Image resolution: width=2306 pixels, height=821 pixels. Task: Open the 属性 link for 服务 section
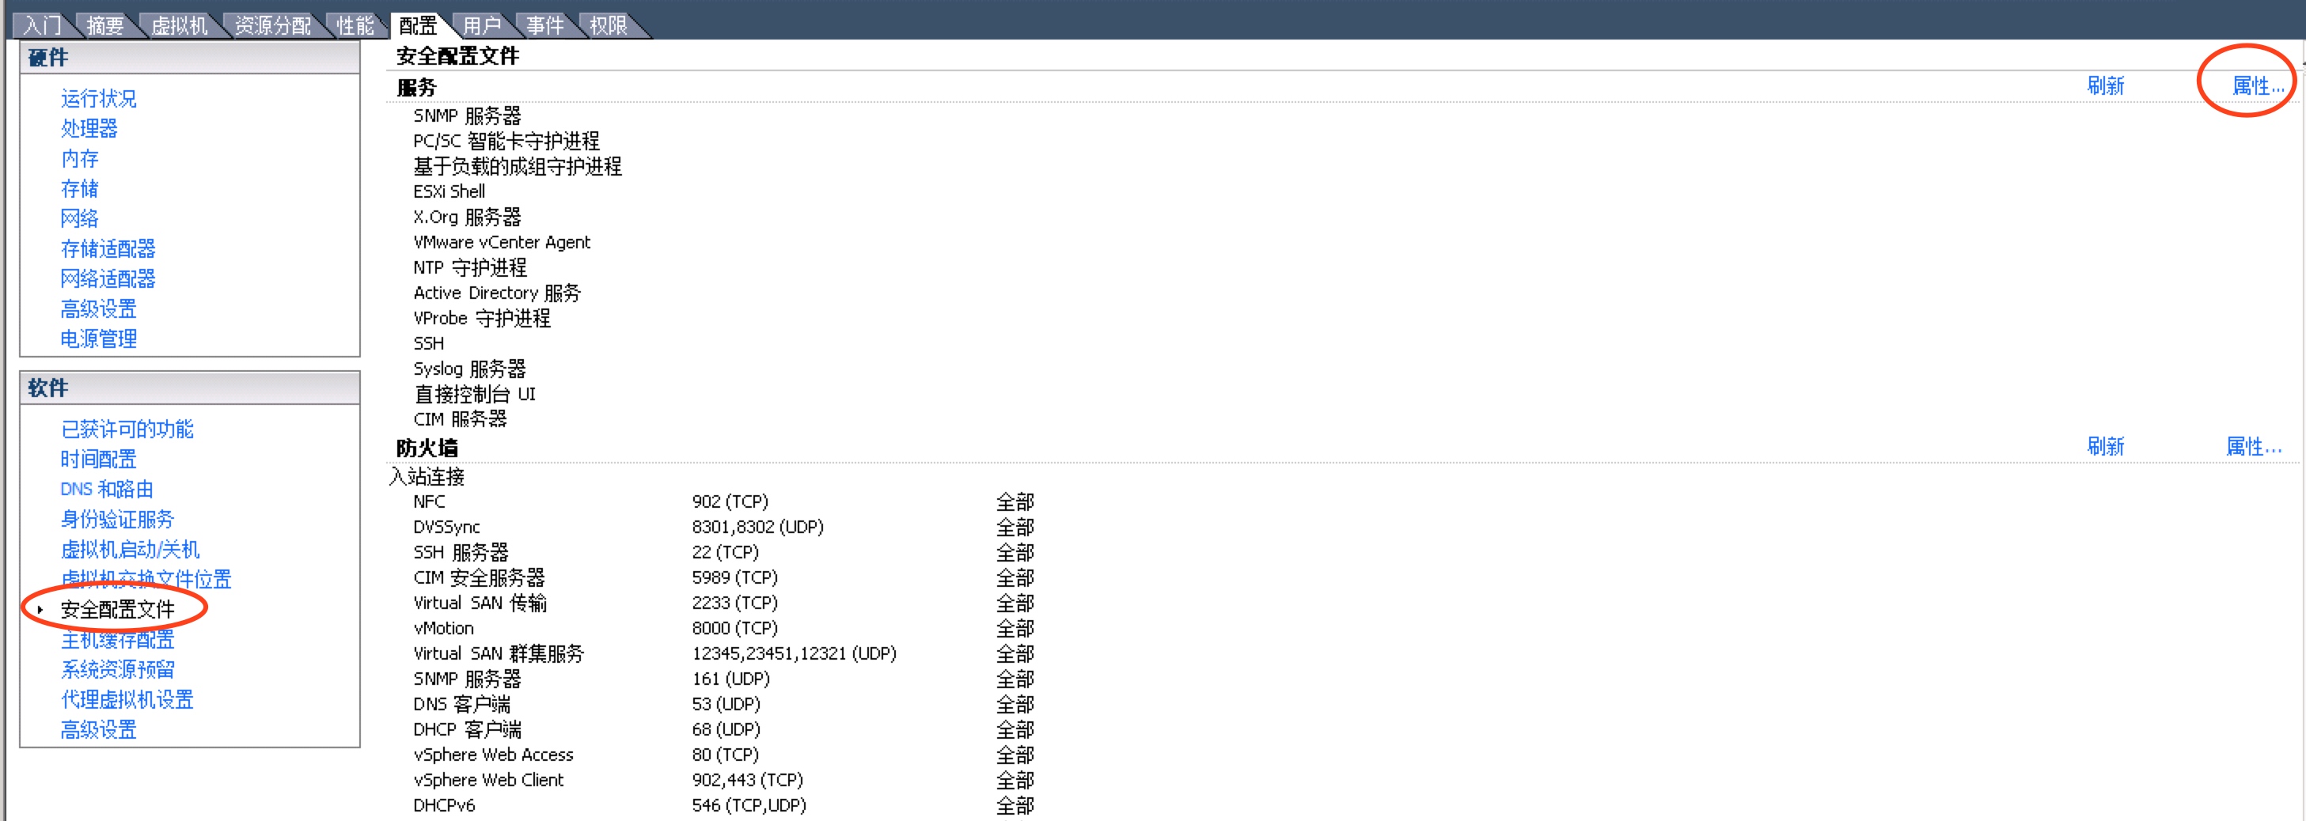click(2257, 86)
